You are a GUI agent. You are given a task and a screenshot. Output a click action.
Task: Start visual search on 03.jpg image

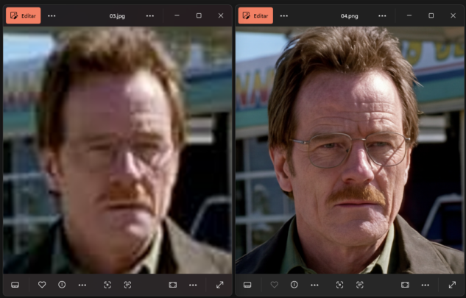click(107, 285)
